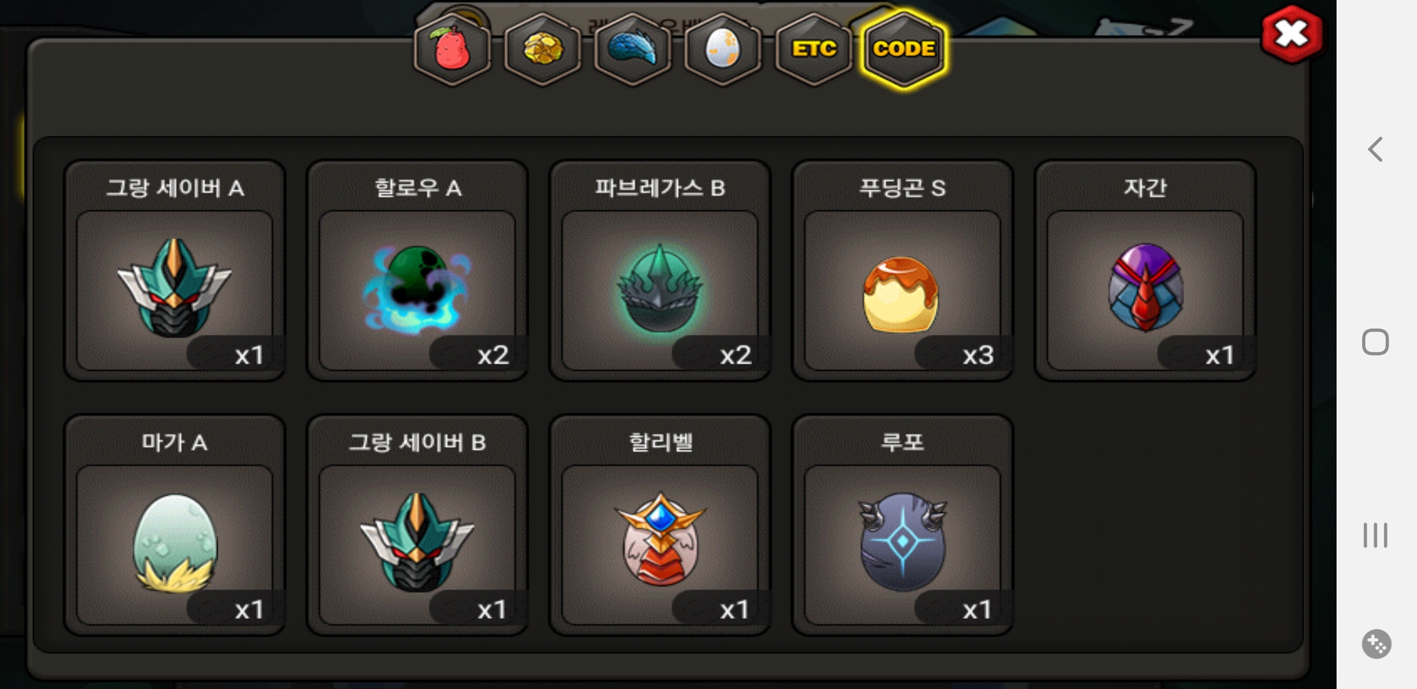This screenshot has width=1417, height=689.
Task: Select the spotted egg tab
Action: pyautogui.click(x=723, y=49)
